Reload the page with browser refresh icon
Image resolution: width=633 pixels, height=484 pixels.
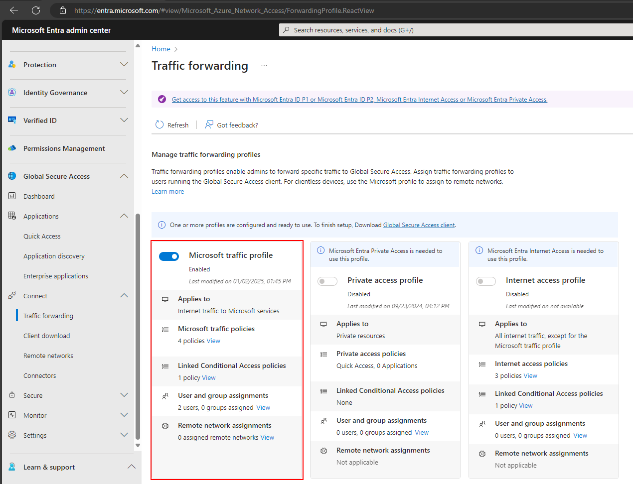point(36,10)
